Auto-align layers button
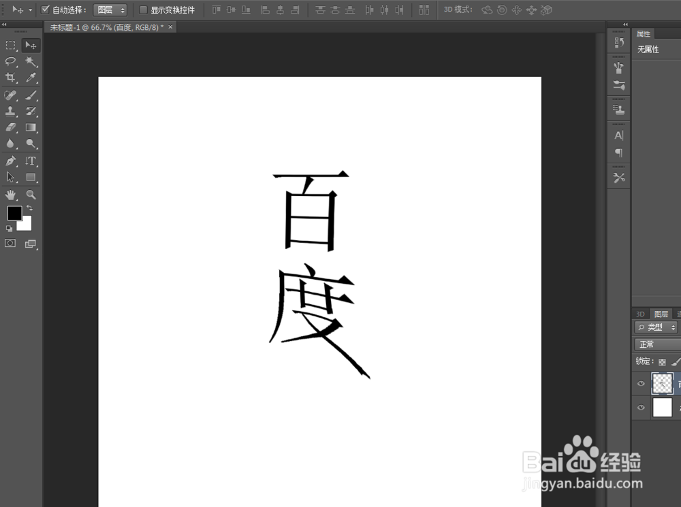 pos(424,10)
